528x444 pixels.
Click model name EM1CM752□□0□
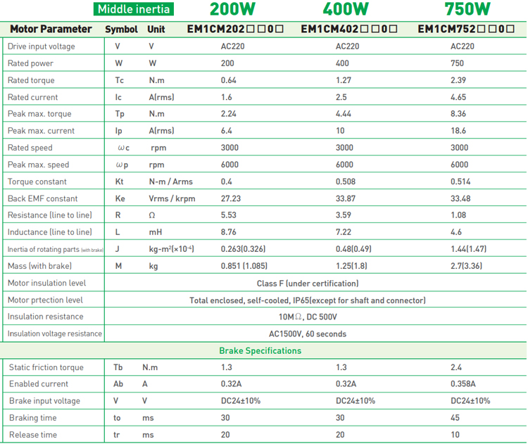pos(466,30)
